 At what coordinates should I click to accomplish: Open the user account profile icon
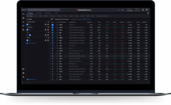(x=147, y=10)
